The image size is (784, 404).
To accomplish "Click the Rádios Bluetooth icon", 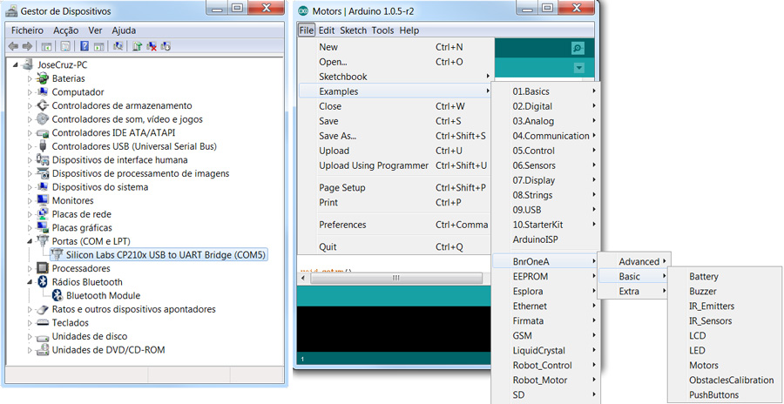I will (44, 282).
